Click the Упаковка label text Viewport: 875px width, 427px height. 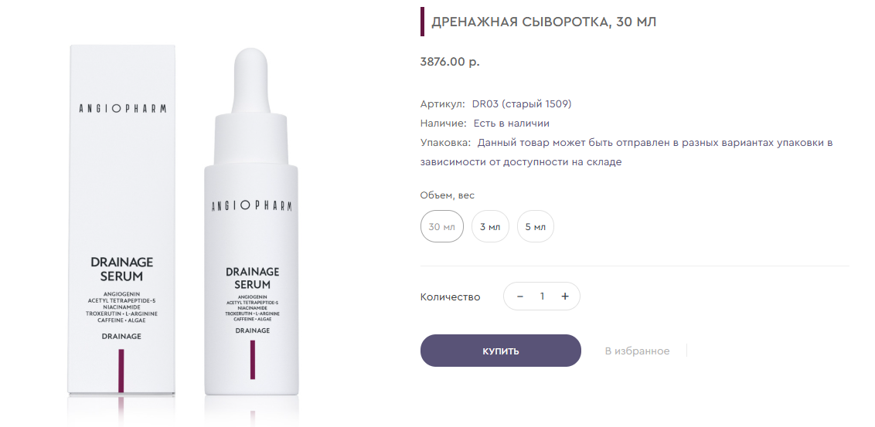pyautogui.click(x=445, y=143)
